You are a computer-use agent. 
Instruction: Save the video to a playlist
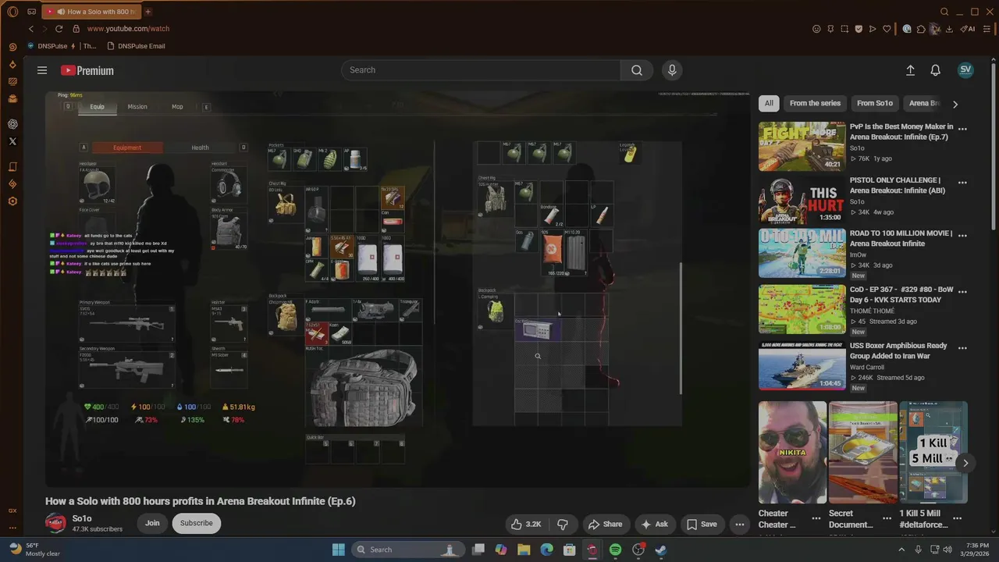click(x=701, y=524)
